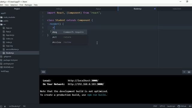Change the CRLF line ending setting

[155, 106]
